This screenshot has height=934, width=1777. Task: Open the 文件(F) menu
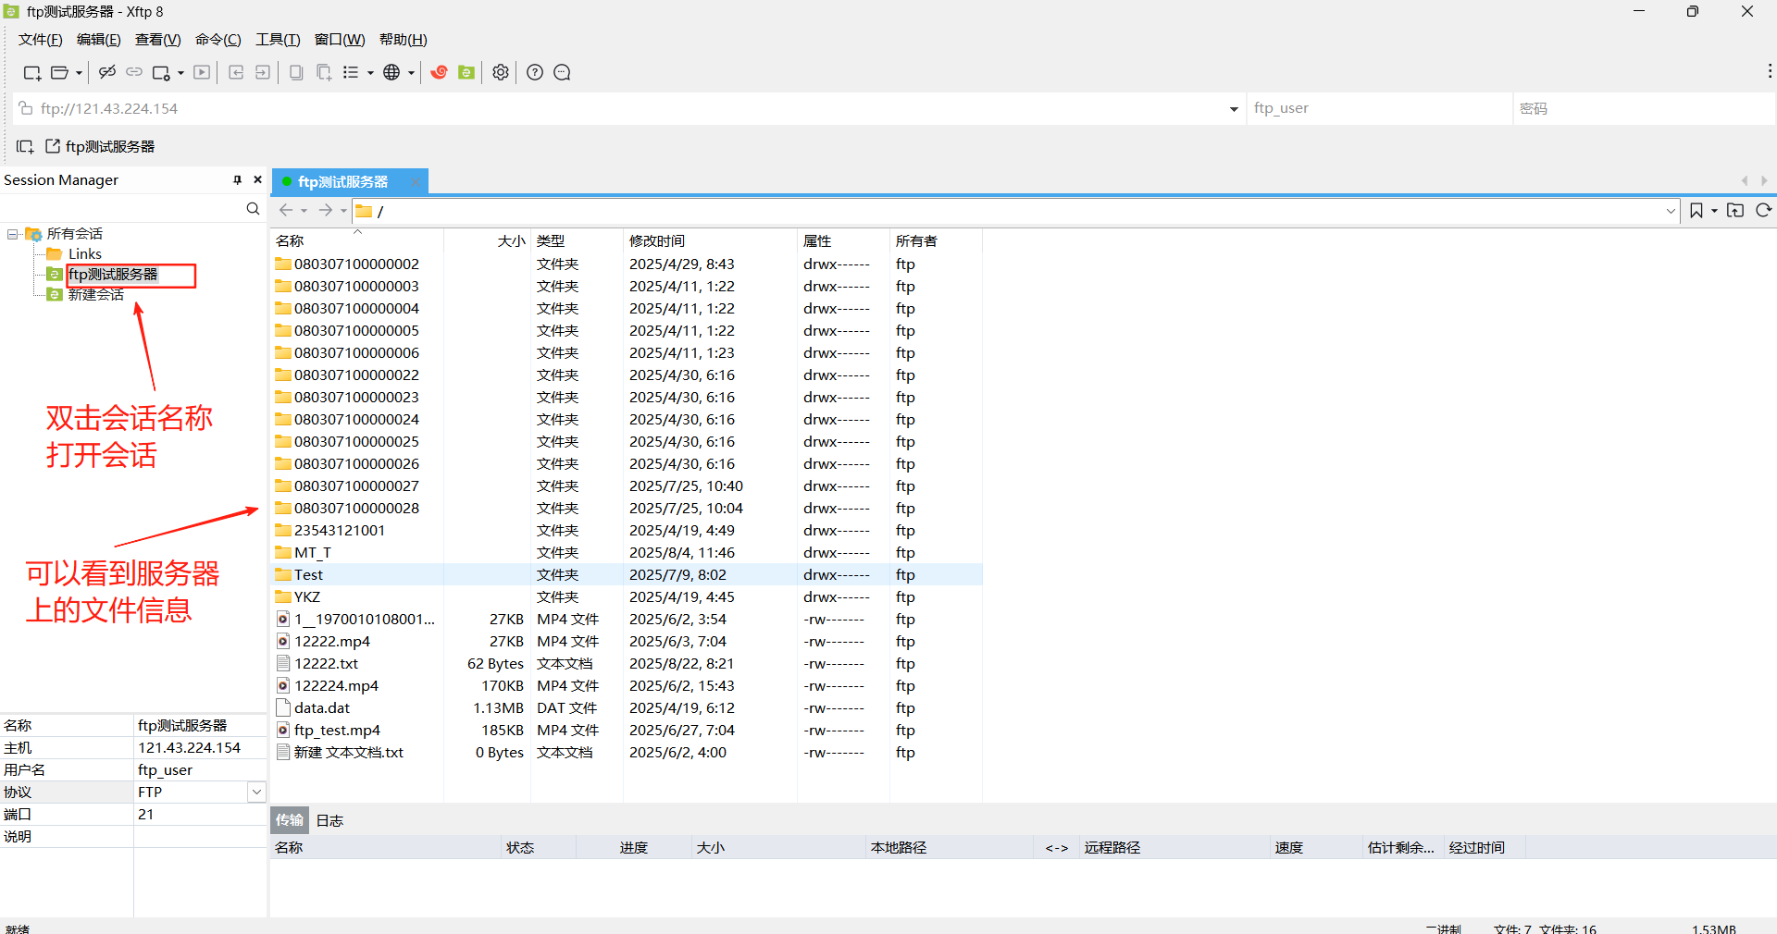[41, 40]
